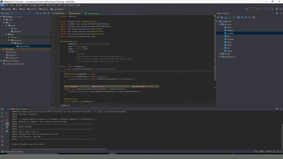
Task: Select install lifecycle goal in Maven panel
Action: click(x=229, y=45)
